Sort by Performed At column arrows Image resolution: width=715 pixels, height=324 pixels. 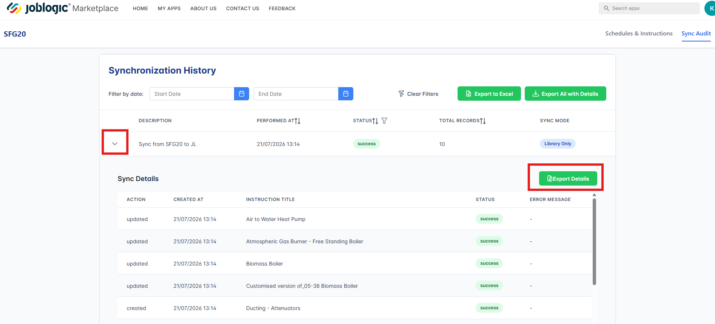(298, 121)
